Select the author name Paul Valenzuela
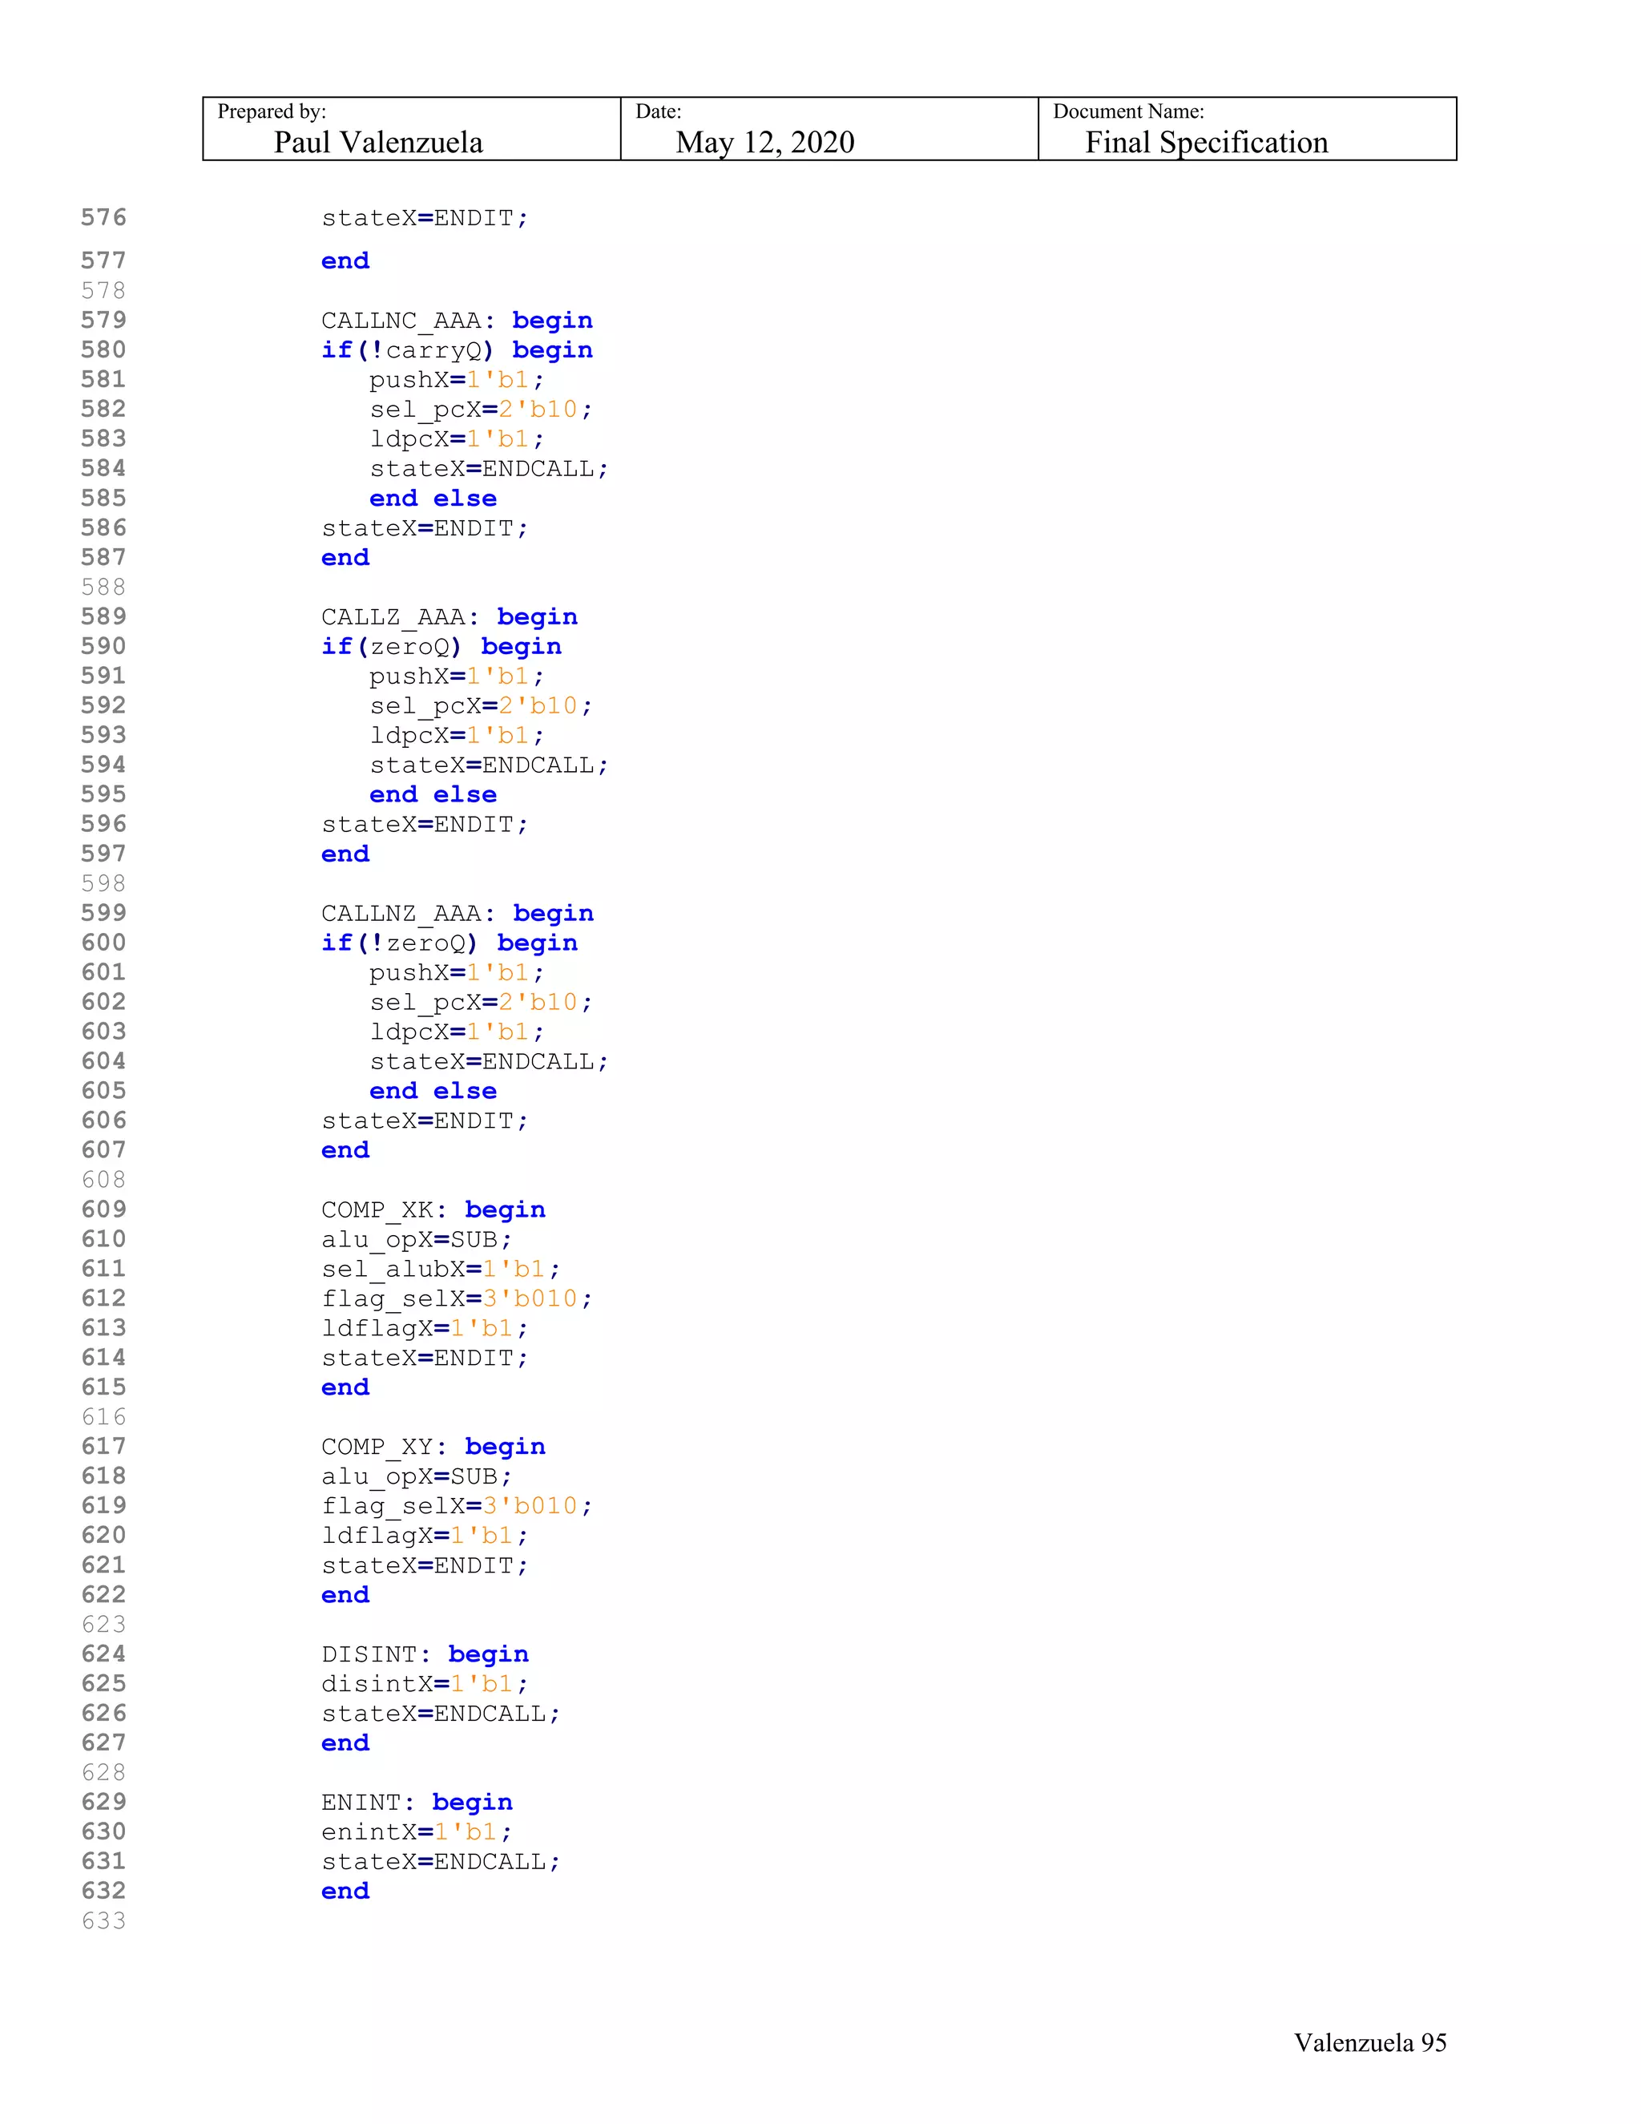1641x2124 pixels. [378, 142]
